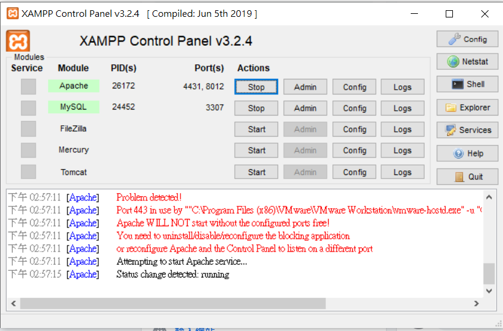Click 'Status change detected: running' line
This screenshot has width=503, height=331.
point(172,274)
